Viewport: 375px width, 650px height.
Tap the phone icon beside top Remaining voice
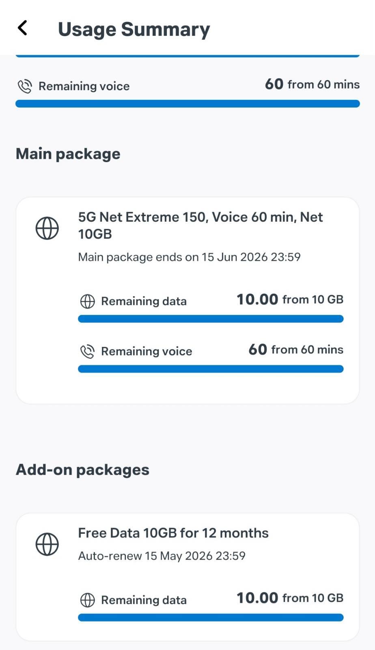[25, 86]
